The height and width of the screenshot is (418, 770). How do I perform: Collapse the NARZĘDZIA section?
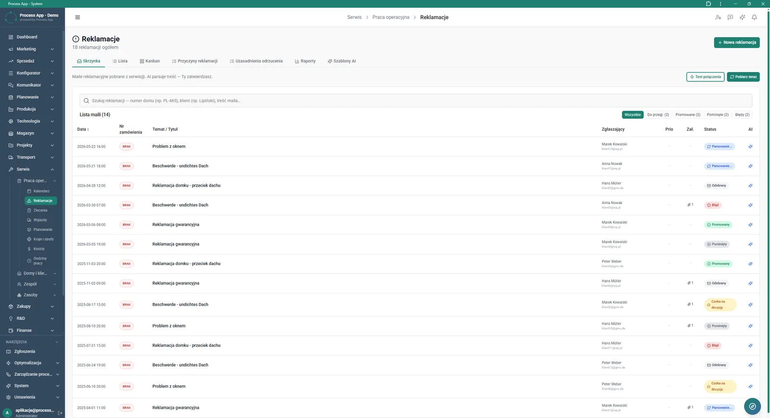pyautogui.click(x=32, y=342)
